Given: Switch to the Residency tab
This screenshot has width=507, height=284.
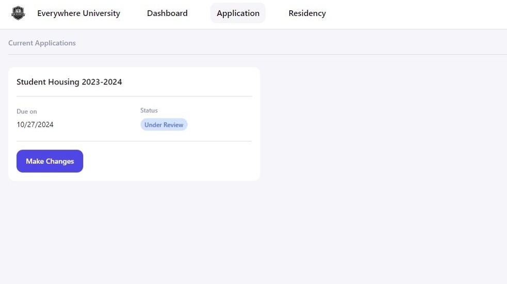Looking at the screenshot, I should coord(307,13).
